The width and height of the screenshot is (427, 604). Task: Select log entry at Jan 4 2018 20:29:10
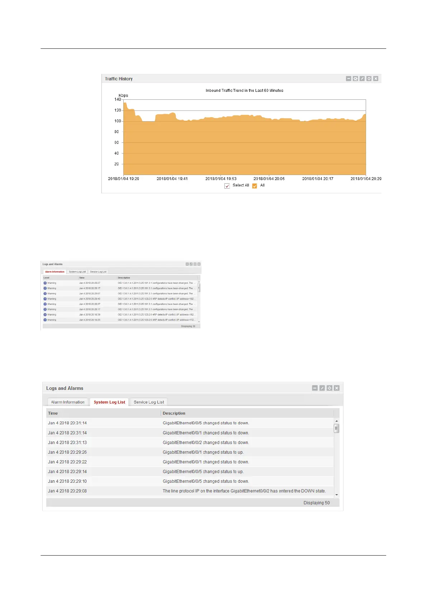pyautogui.click(x=190, y=481)
